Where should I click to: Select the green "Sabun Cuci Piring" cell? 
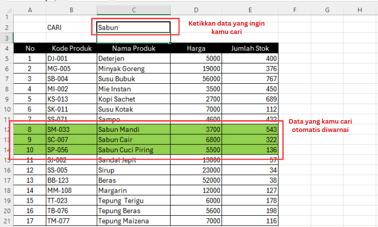133,150
